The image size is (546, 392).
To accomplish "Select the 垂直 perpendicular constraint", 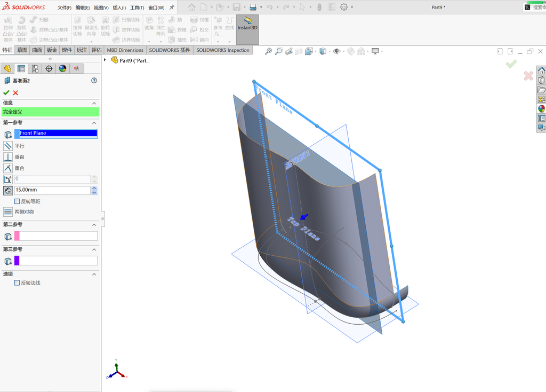I will coord(7,157).
